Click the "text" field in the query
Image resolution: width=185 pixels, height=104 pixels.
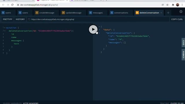pyautogui.click(x=16, y=44)
